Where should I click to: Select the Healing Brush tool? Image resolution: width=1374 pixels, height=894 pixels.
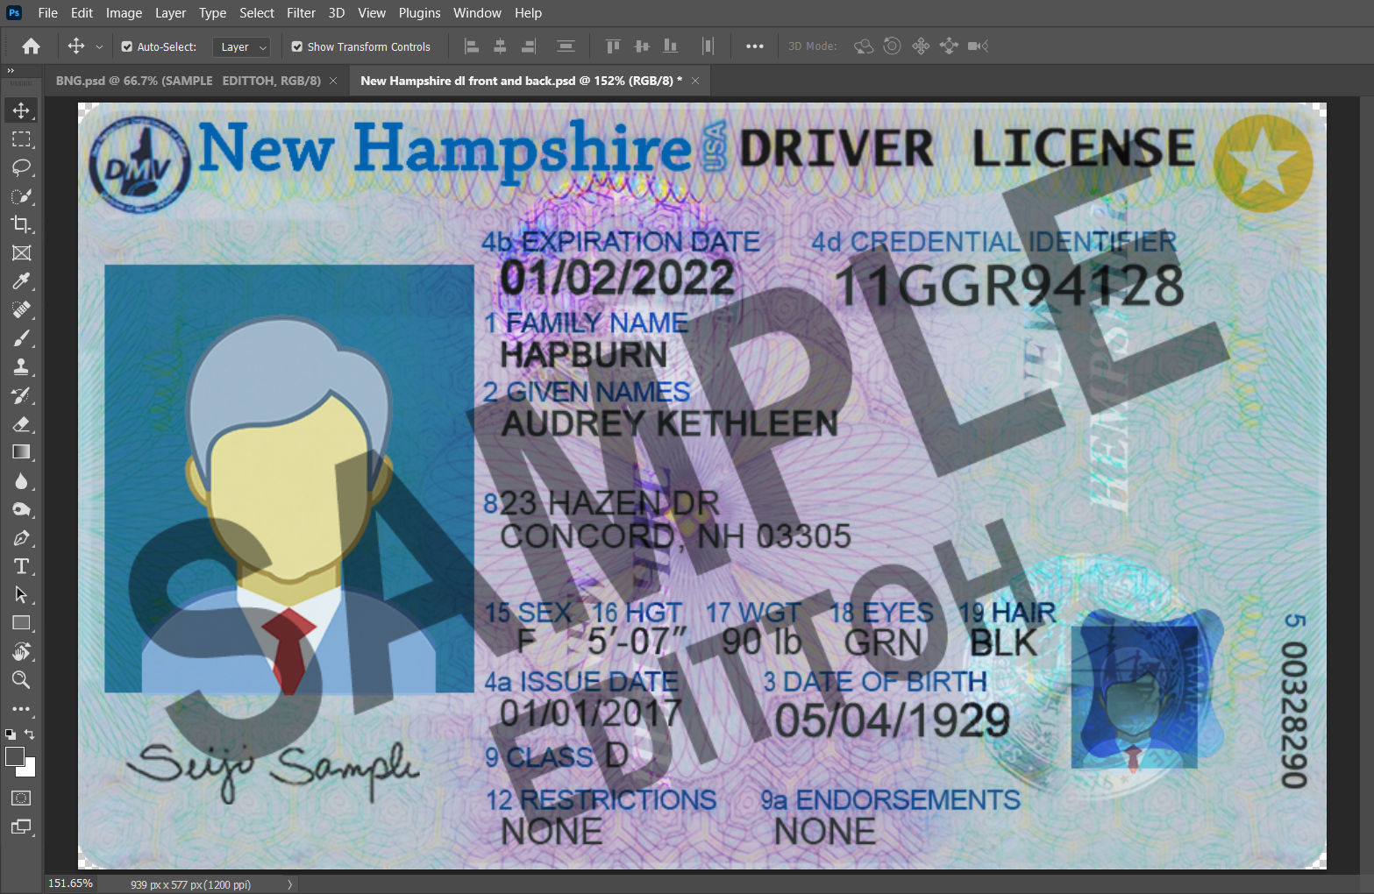[21, 310]
